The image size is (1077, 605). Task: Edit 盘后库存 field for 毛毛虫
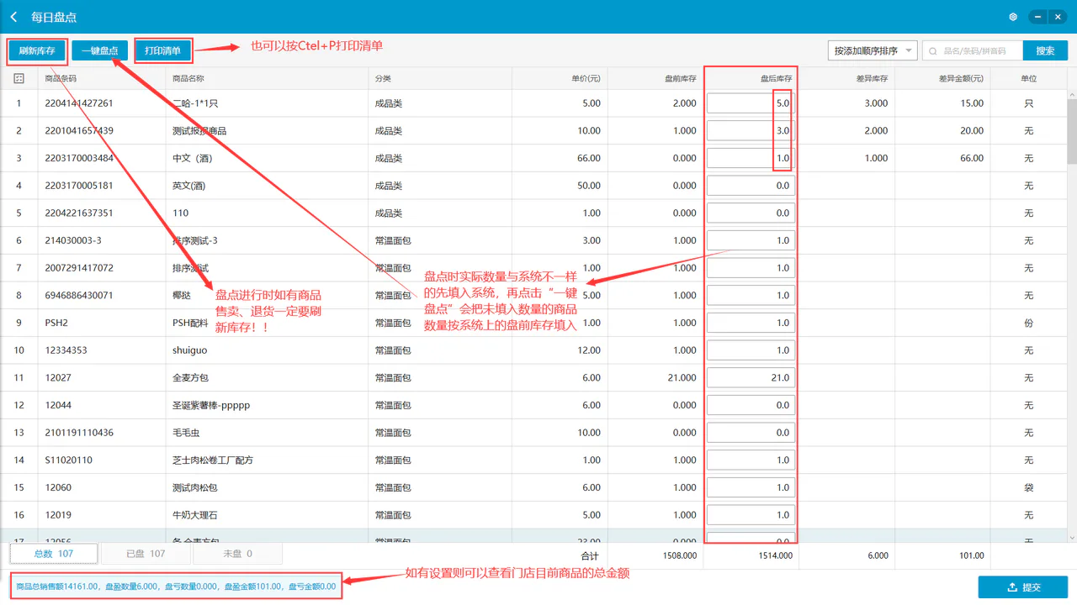tap(751, 433)
